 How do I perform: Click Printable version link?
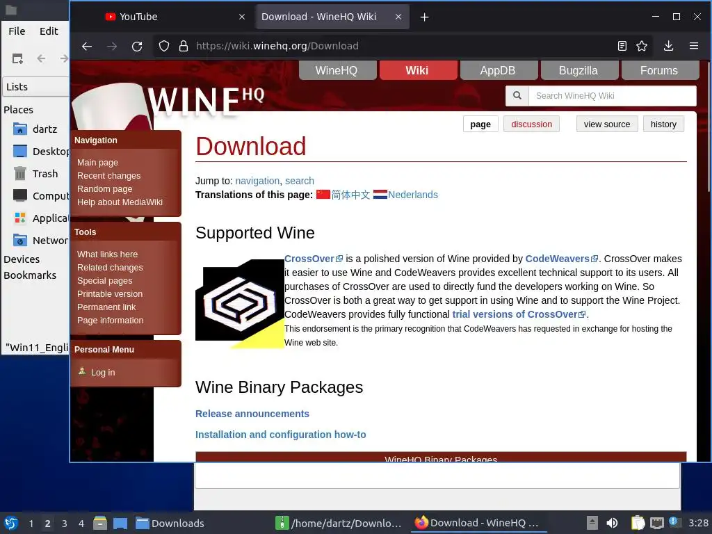[110, 294]
